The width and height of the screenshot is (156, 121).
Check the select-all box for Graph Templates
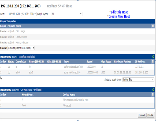153,26
